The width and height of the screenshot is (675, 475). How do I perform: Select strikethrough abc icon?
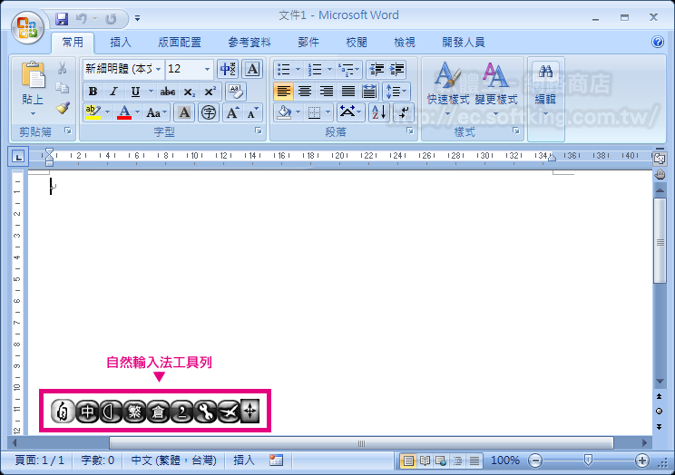tap(168, 92)
